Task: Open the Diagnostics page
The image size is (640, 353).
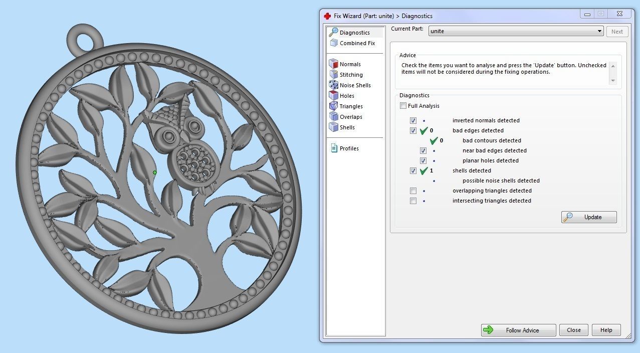Action: pos(355,33)
